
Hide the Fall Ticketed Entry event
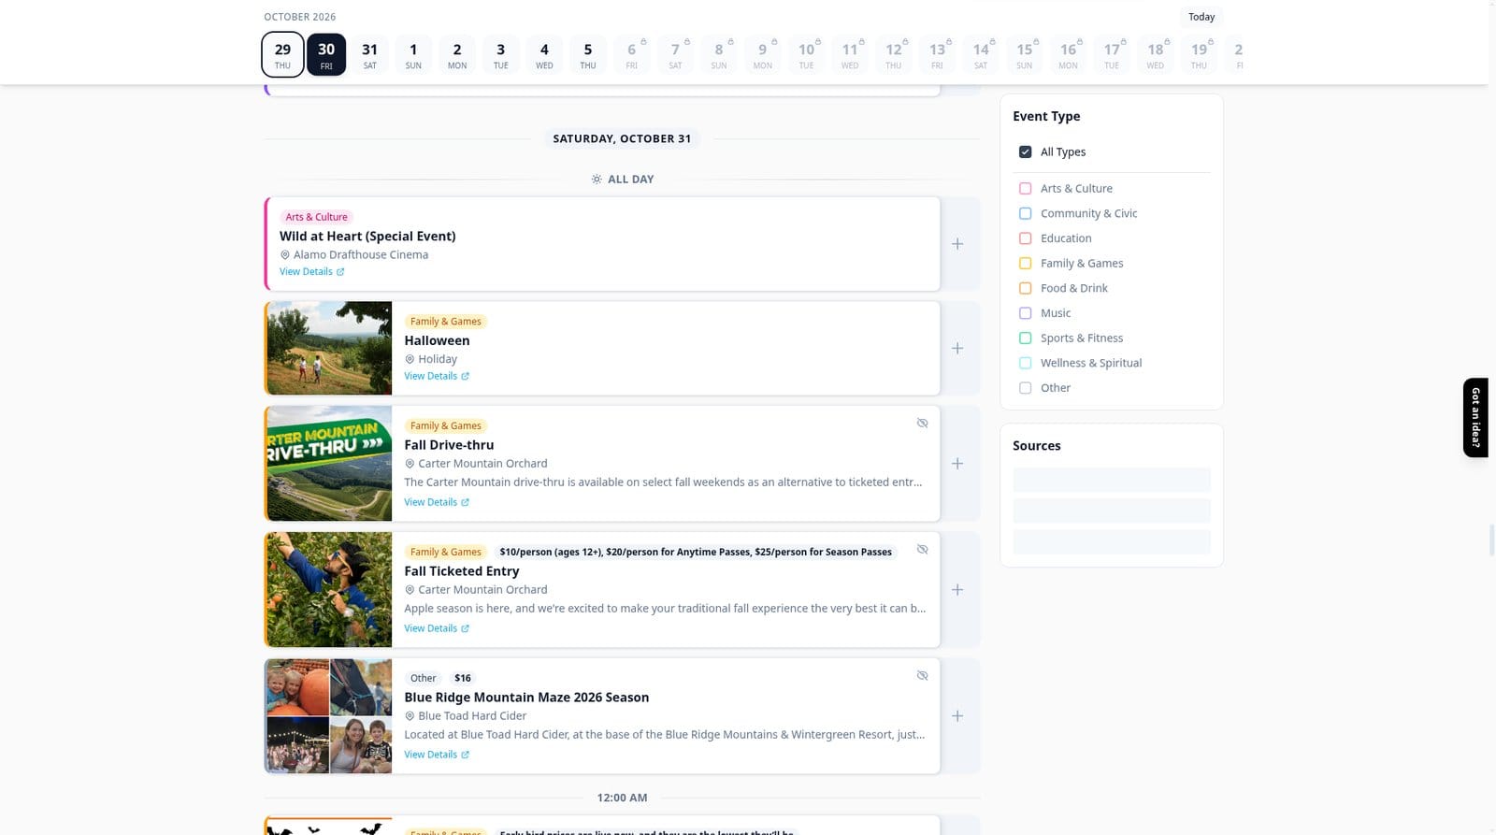(x=922, y=550)
